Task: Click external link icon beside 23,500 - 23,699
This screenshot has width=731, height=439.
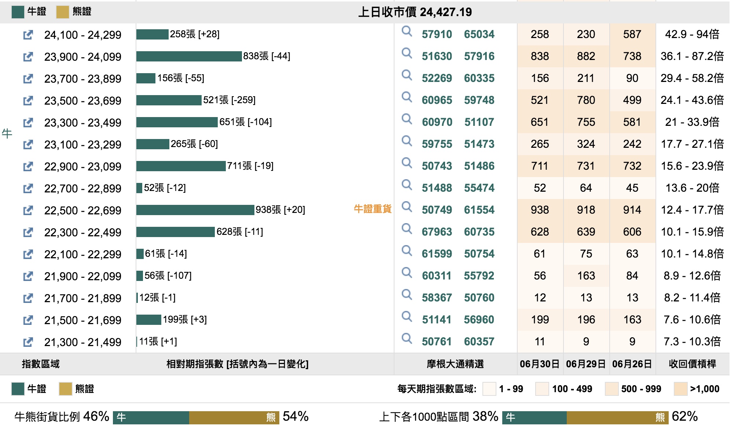Action: tap(28, 101)
